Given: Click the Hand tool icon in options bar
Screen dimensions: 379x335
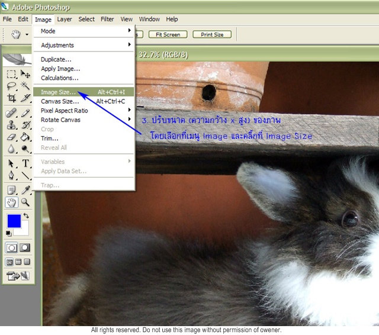Looking at the screenshot, I should click(x=16, y=34).
